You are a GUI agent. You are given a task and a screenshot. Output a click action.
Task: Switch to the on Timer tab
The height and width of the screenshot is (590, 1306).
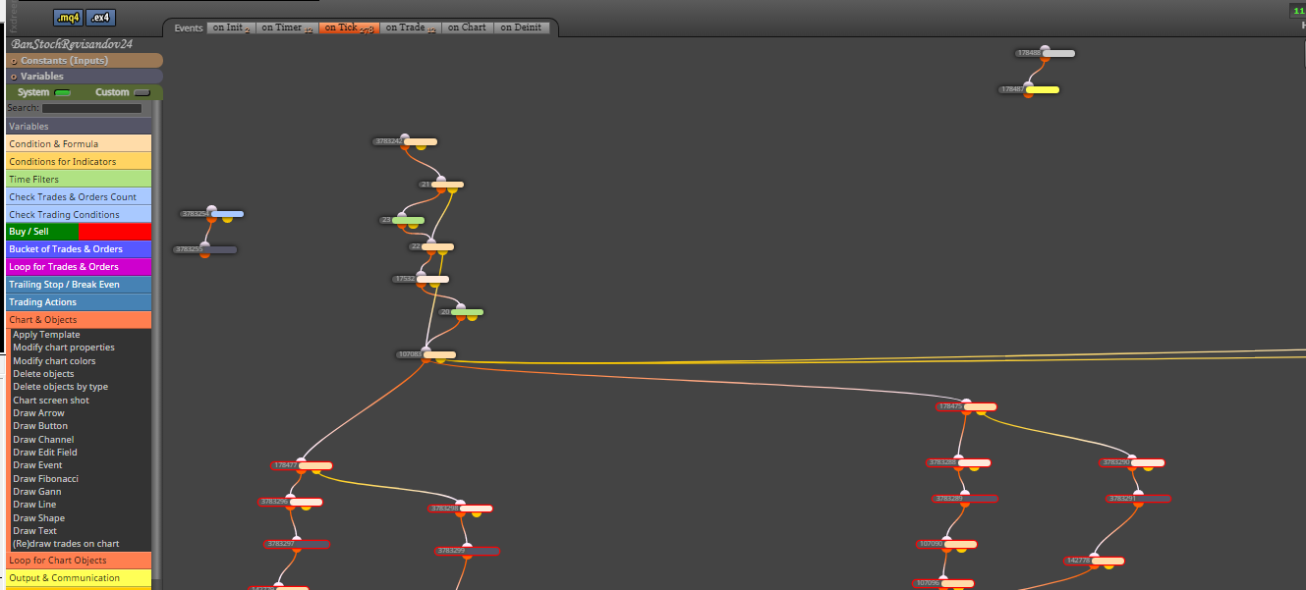click(287, 27)
